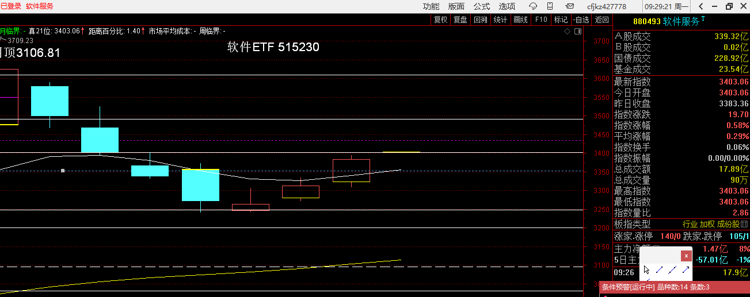Open the 功能 menu

click(x=431, y=6)
